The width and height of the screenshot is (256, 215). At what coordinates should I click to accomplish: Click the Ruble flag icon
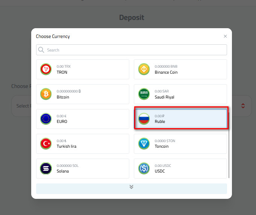click(144, 119)
